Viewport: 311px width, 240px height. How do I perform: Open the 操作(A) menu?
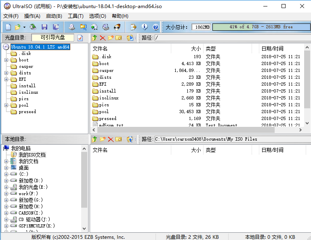pyautogui.click(x=32, y=16)
